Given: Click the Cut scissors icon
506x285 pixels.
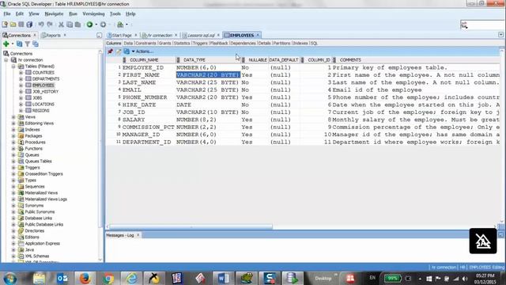Looking at the screenshot, I should [61, 25].
